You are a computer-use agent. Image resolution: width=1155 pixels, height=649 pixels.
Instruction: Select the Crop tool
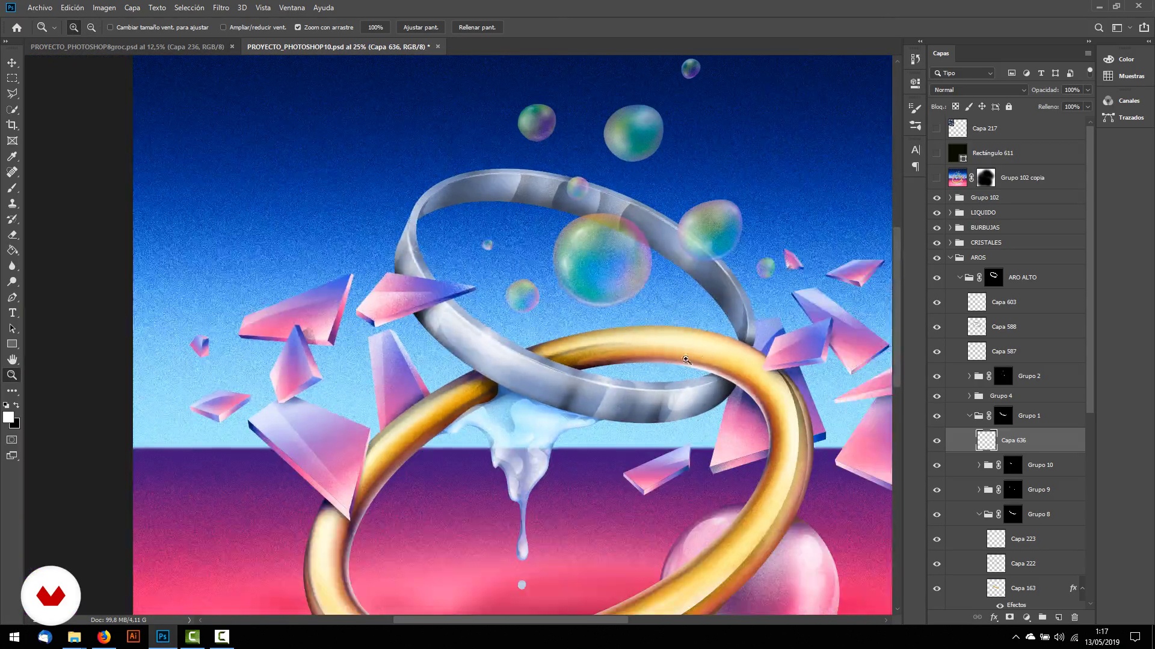coord(12,125)
